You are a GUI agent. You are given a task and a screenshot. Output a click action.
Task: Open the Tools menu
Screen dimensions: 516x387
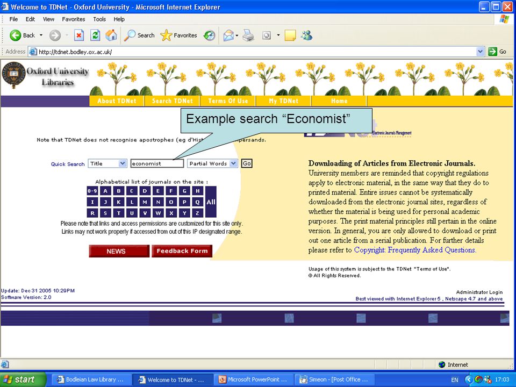pyautogui.click(x=99, y=19)
